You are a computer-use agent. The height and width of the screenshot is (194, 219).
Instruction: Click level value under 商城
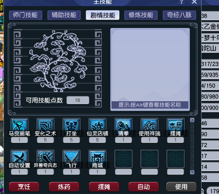tap(97, 171)
